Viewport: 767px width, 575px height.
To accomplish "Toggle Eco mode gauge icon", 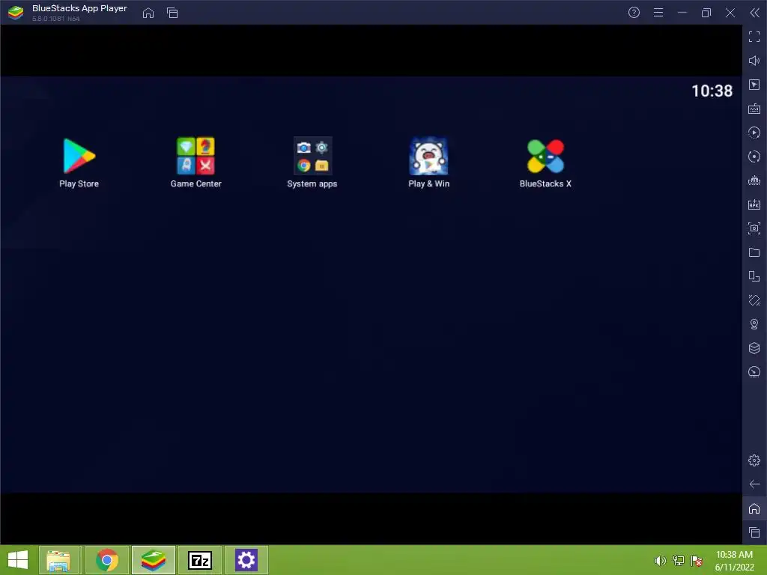I will (x=754, y=372).
